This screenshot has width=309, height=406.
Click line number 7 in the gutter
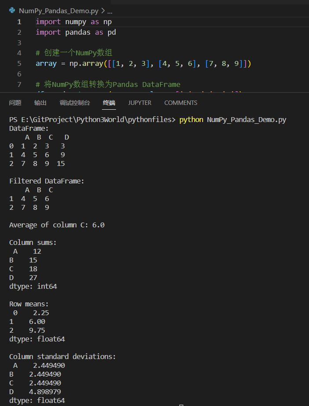pos(19,84)
